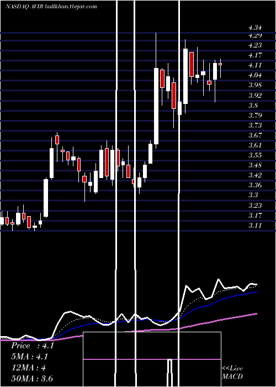Image resolution: width=276 pixels, height=387 pixels.
Task: Click the 3.48 price axis label
Action: pyautogui.click(x=255, y=165)
